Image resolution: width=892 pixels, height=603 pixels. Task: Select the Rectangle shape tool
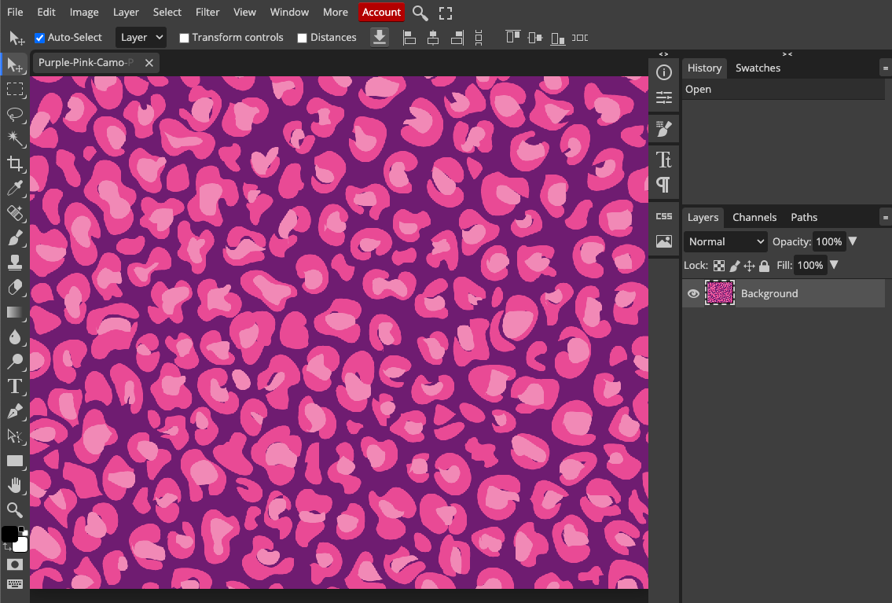pos(15,461)
